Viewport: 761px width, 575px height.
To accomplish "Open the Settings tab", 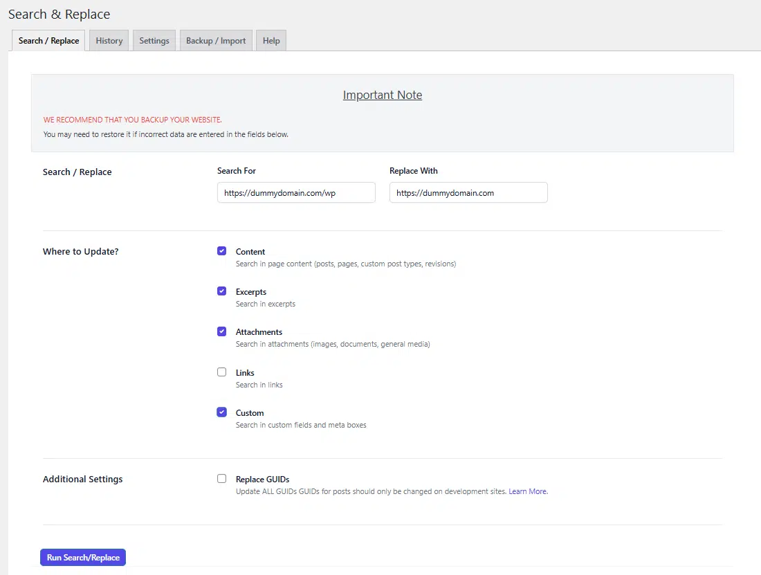I will tap(154, 41).
